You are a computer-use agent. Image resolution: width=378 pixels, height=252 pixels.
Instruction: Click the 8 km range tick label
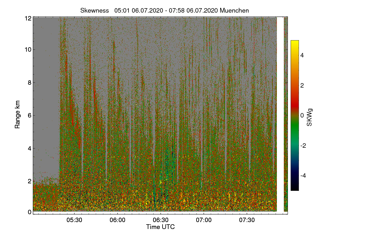pos(29,83)
